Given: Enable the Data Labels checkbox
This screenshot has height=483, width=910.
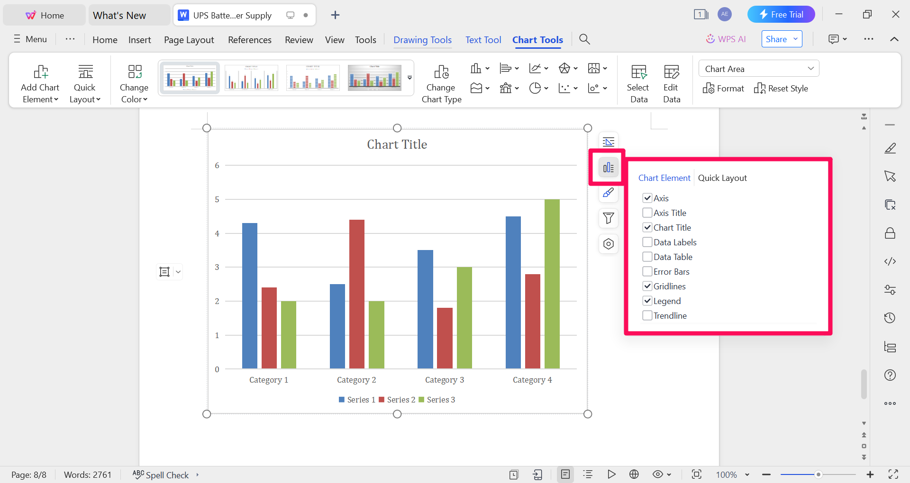Looking at the screenshot, I should tap(647, 242).
